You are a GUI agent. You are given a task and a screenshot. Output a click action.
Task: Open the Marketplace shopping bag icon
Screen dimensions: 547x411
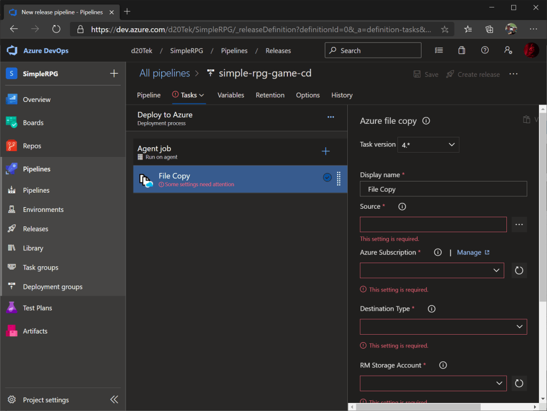coord(462,50)
